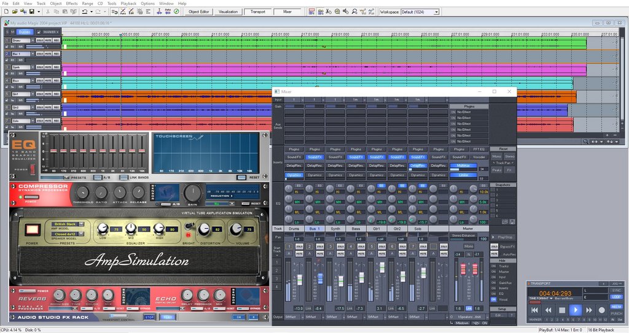
Task: Click the Threshold knob on Compressor
Action: click(82, 193)
